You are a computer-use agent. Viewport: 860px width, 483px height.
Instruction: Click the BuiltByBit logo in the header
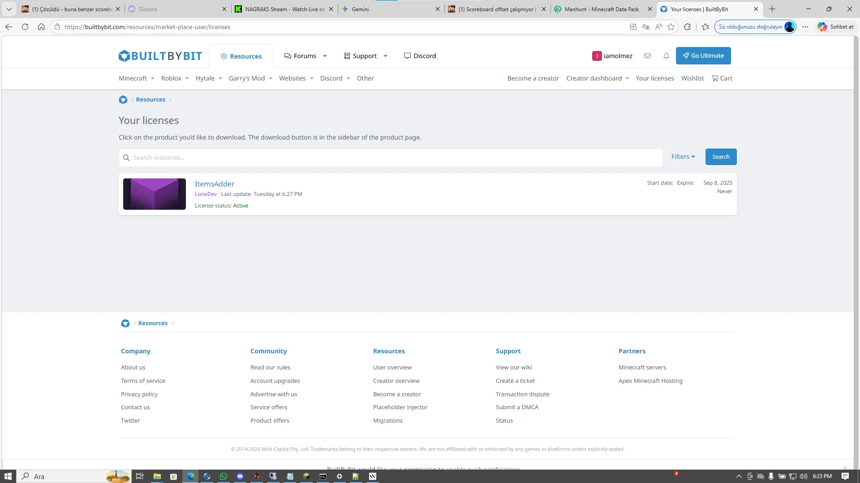point(160,56)
